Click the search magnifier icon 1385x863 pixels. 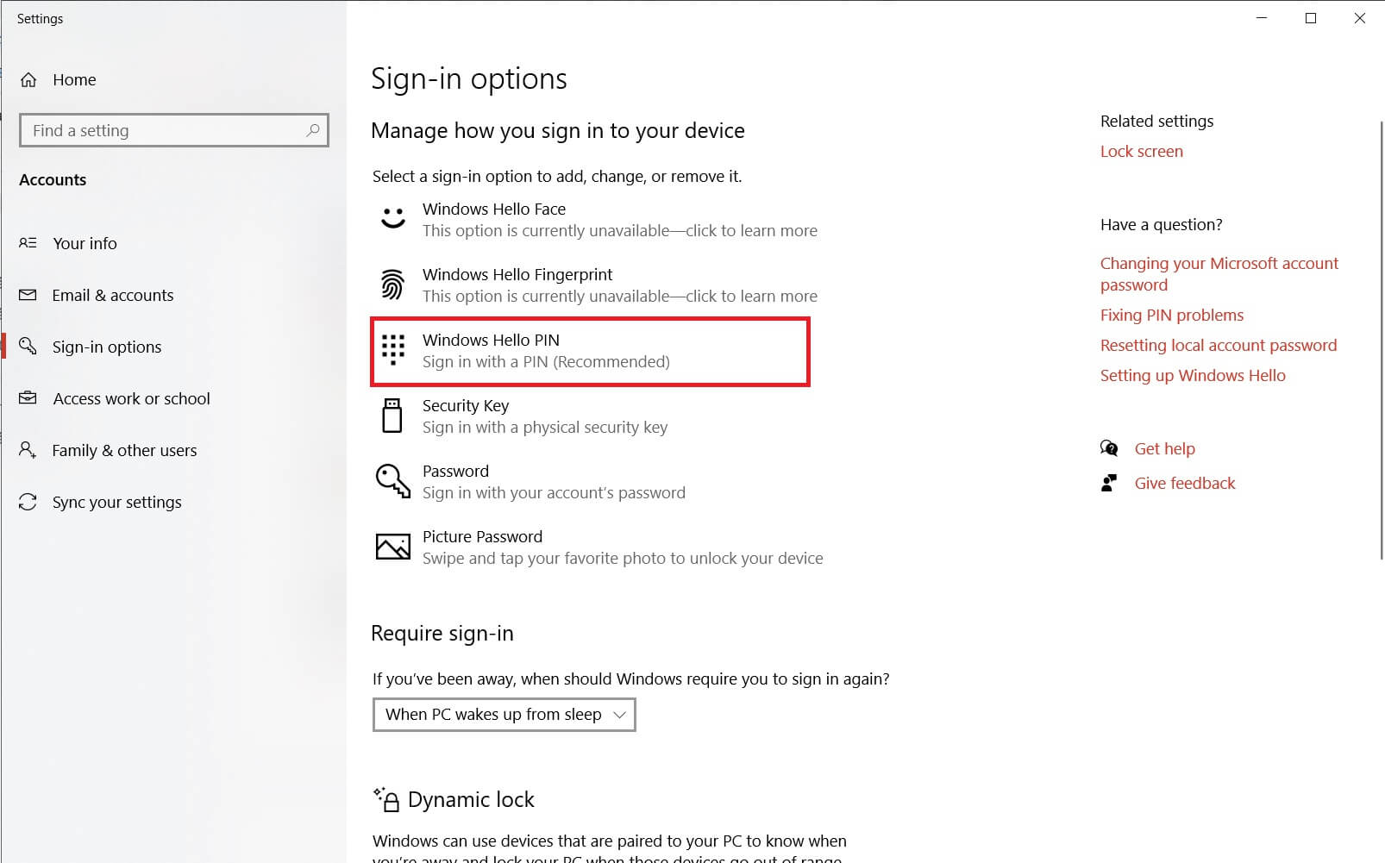[x=313, y=130]
